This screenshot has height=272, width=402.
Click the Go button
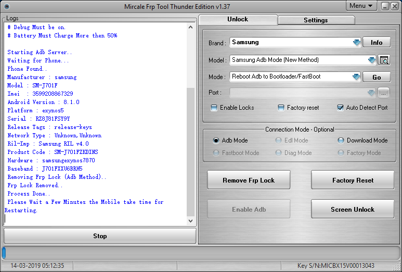377,77
